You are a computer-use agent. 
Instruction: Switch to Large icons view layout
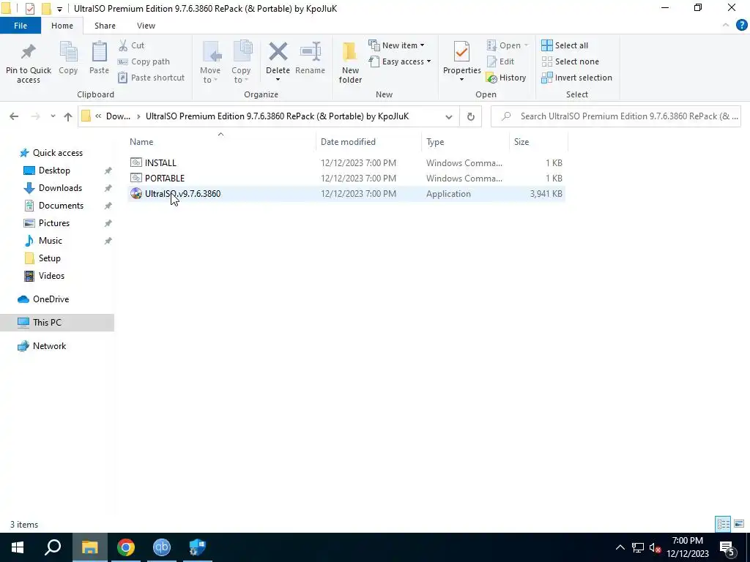(739, 524)
